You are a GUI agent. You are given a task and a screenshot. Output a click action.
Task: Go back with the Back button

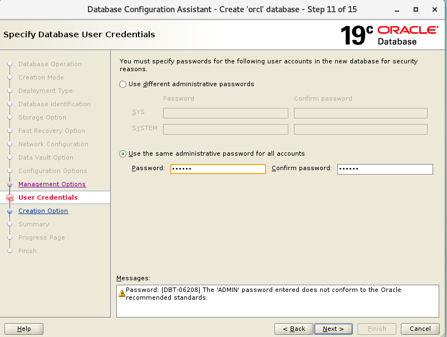294,329
